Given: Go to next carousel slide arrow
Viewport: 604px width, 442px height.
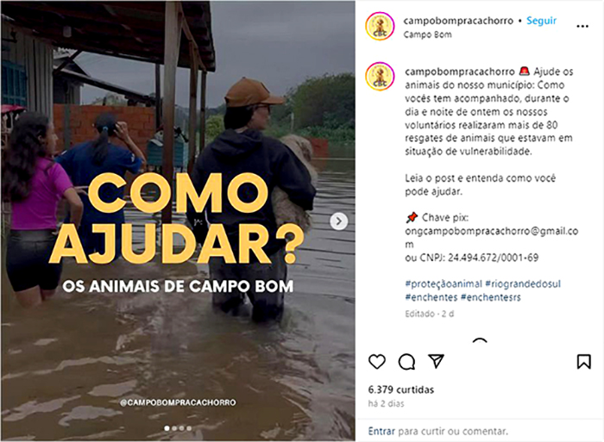Looking at the screenshot, I should tap(339, 221).
